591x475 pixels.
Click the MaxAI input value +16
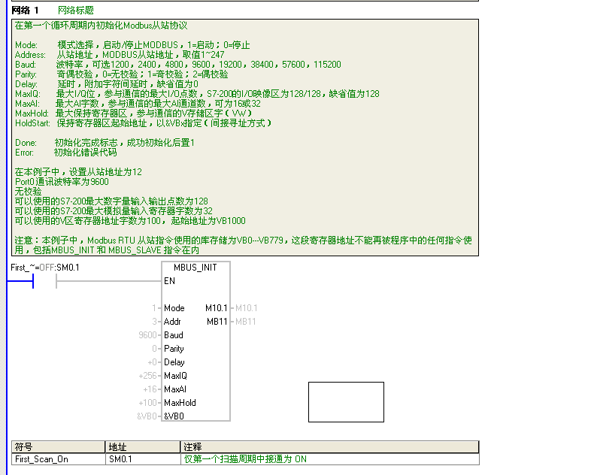[x=150, y=389]
